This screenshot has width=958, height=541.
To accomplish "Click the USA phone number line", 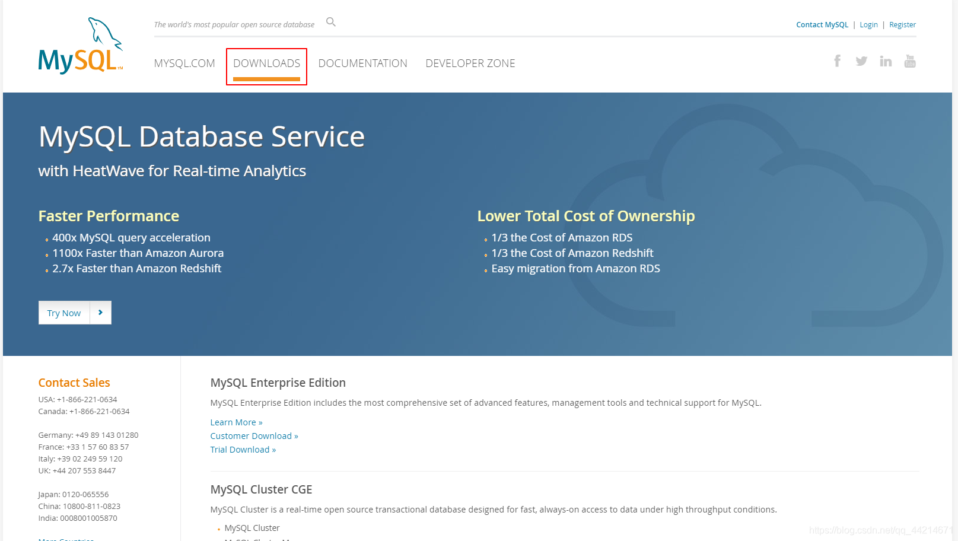I will tap(78, 400).
